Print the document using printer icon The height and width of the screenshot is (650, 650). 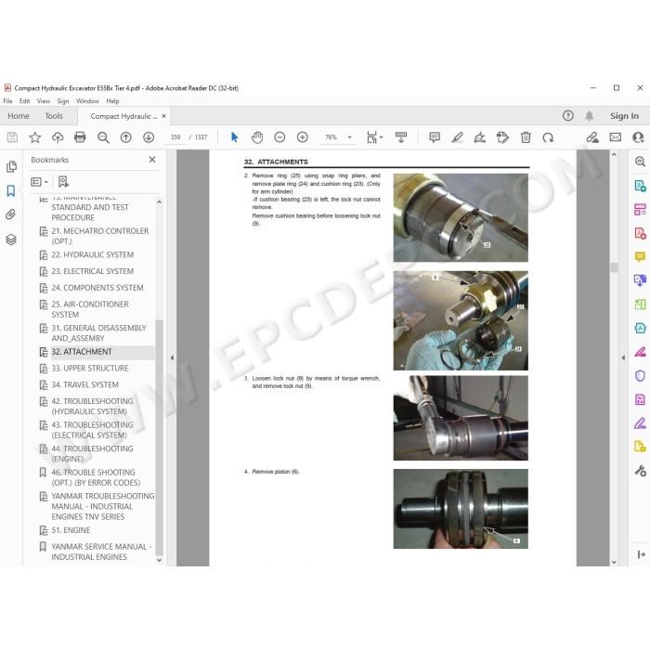click(x=80, y=137)
